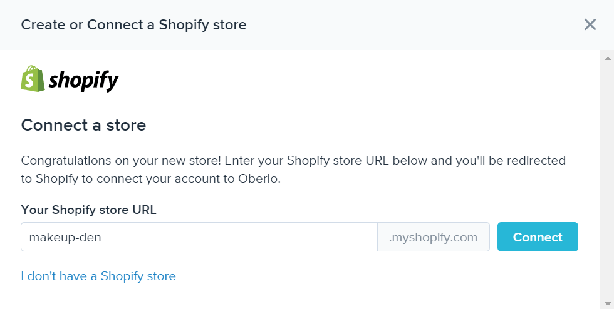Close the Create or Connect dialog
The image size is (614, 309).
590,24
